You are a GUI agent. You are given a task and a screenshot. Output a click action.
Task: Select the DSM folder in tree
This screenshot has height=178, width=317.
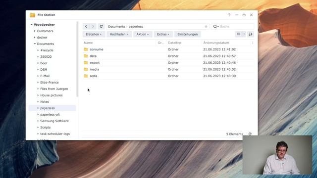point(44,70)
